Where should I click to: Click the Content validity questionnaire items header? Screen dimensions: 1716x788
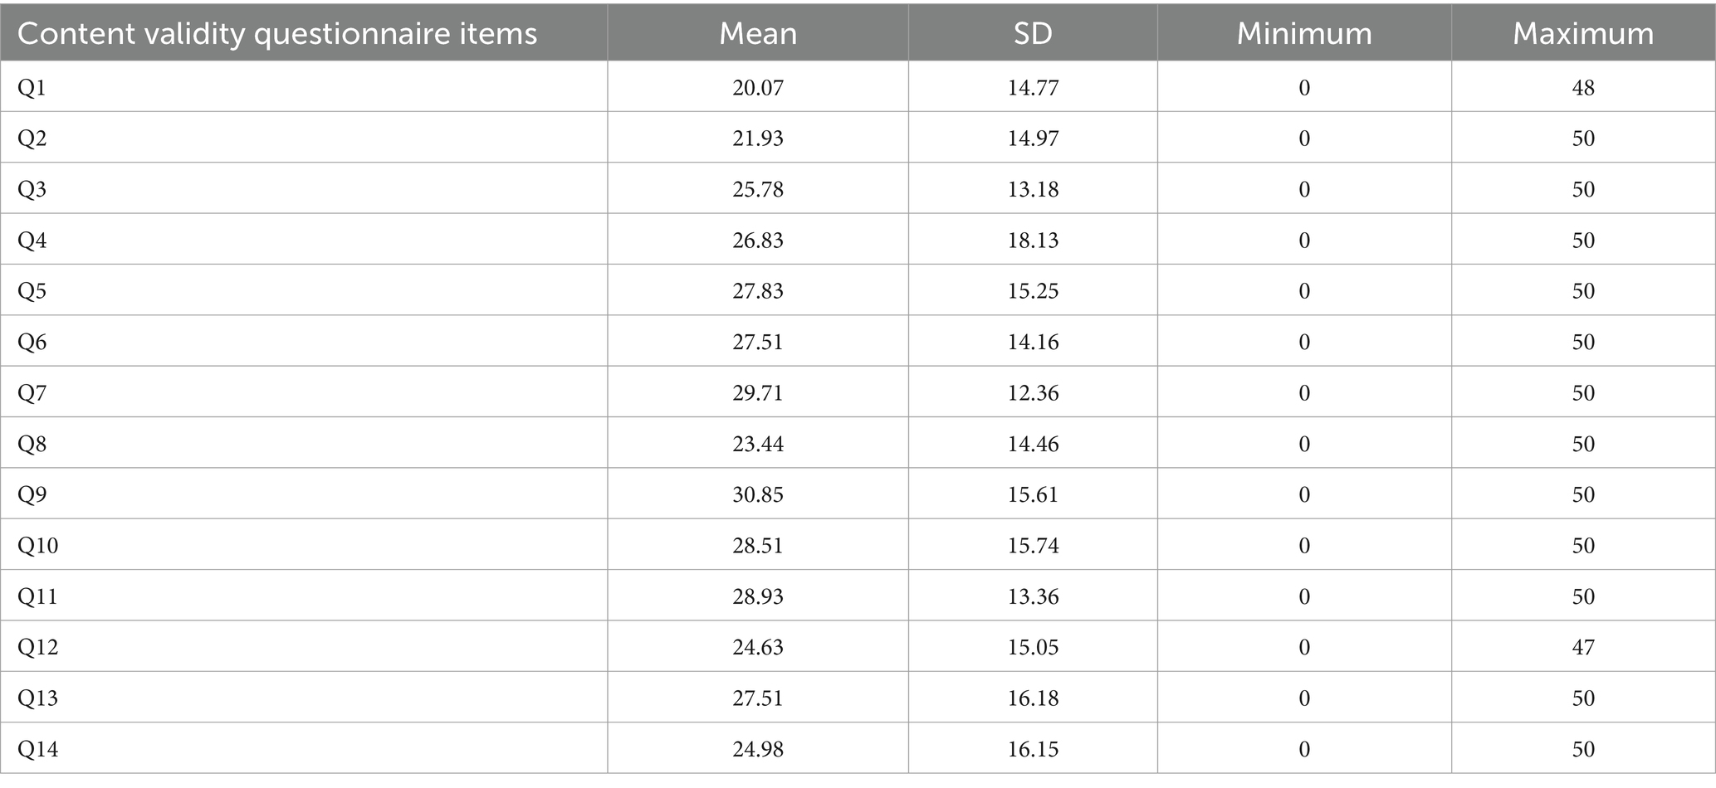277,34
